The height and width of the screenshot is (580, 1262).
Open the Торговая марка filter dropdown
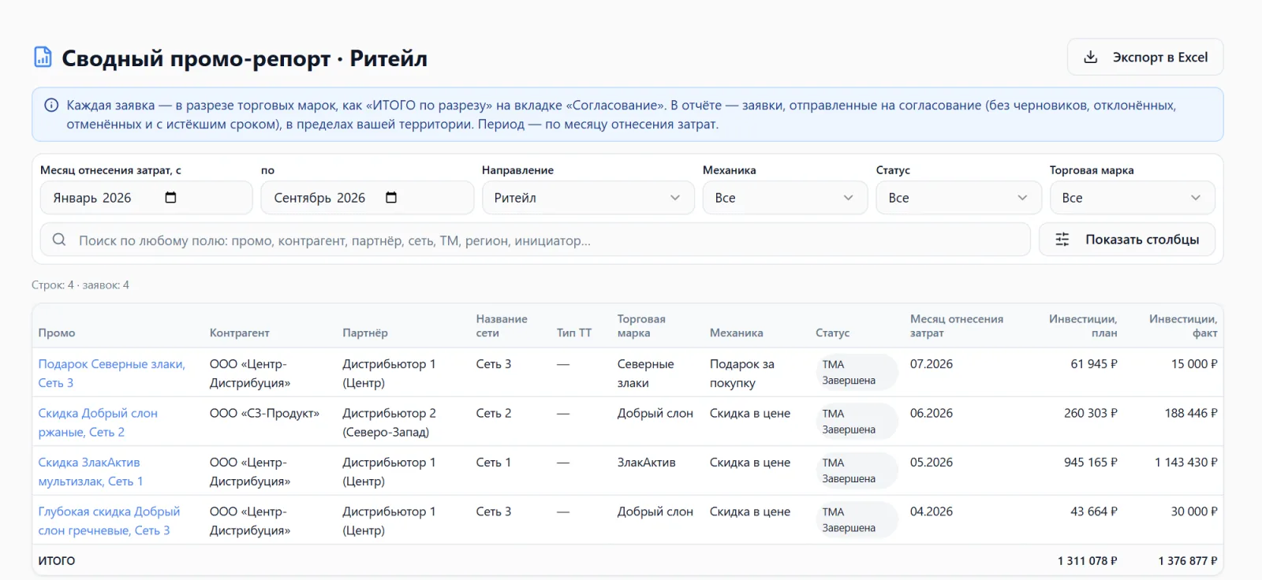[1132, 198]
